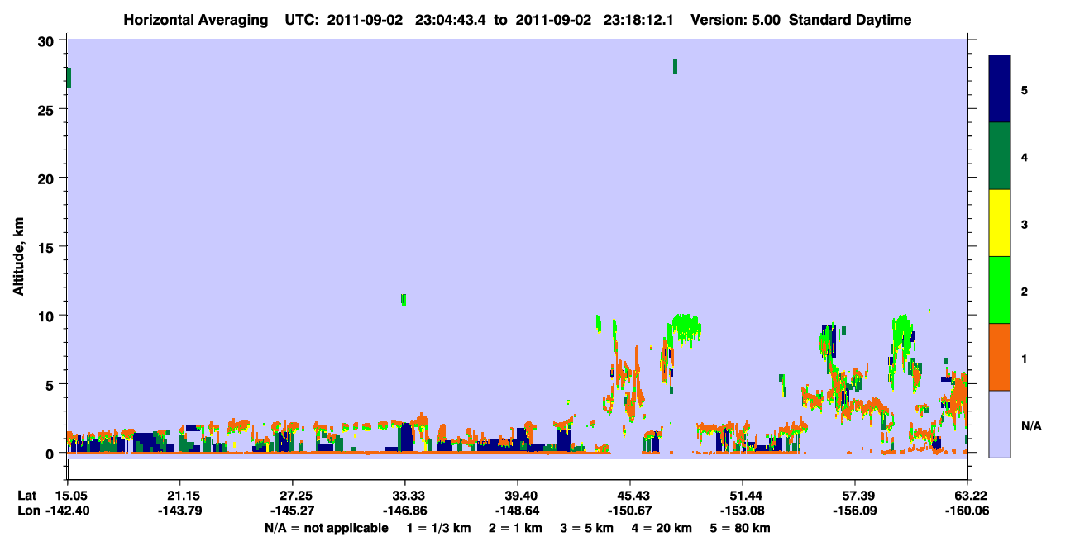This screenshot has height=551, width=1075.
Task: Click the bright green color bar segment labeled 2
Action: click(1000, 290)
